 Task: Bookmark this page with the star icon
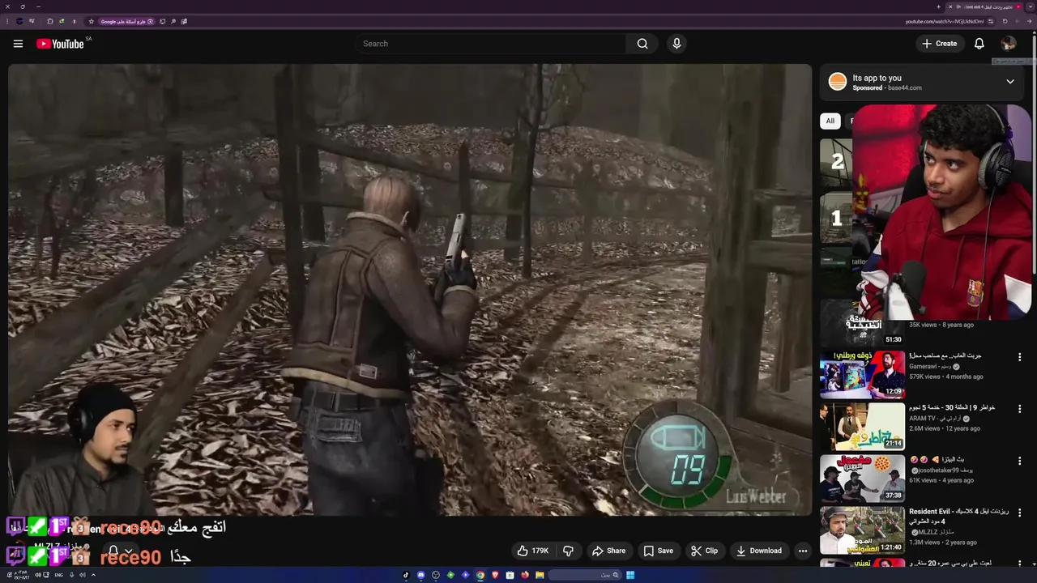coord(91,21)
